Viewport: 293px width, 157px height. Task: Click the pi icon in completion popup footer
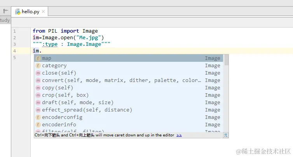226,135
